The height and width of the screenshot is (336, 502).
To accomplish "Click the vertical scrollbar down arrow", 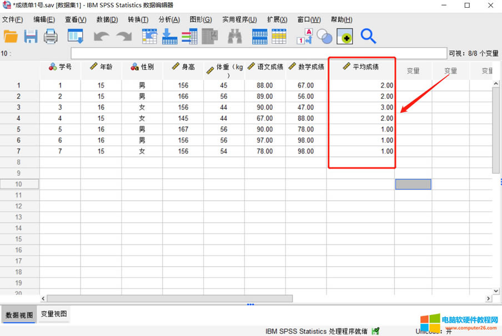I will [x=496, y=290].
